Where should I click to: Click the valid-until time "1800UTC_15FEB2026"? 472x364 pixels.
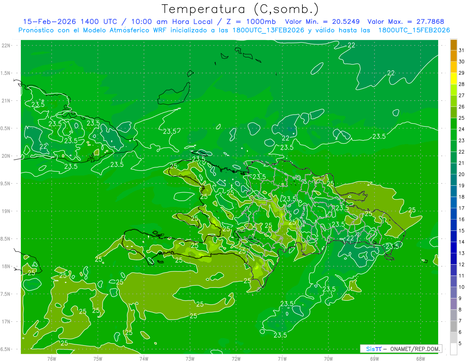pos(414,30)
